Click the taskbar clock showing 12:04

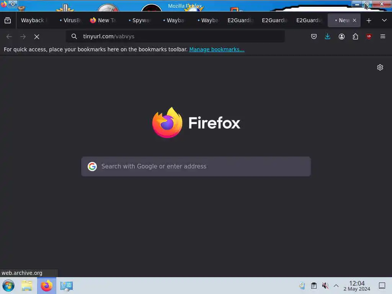357,286
